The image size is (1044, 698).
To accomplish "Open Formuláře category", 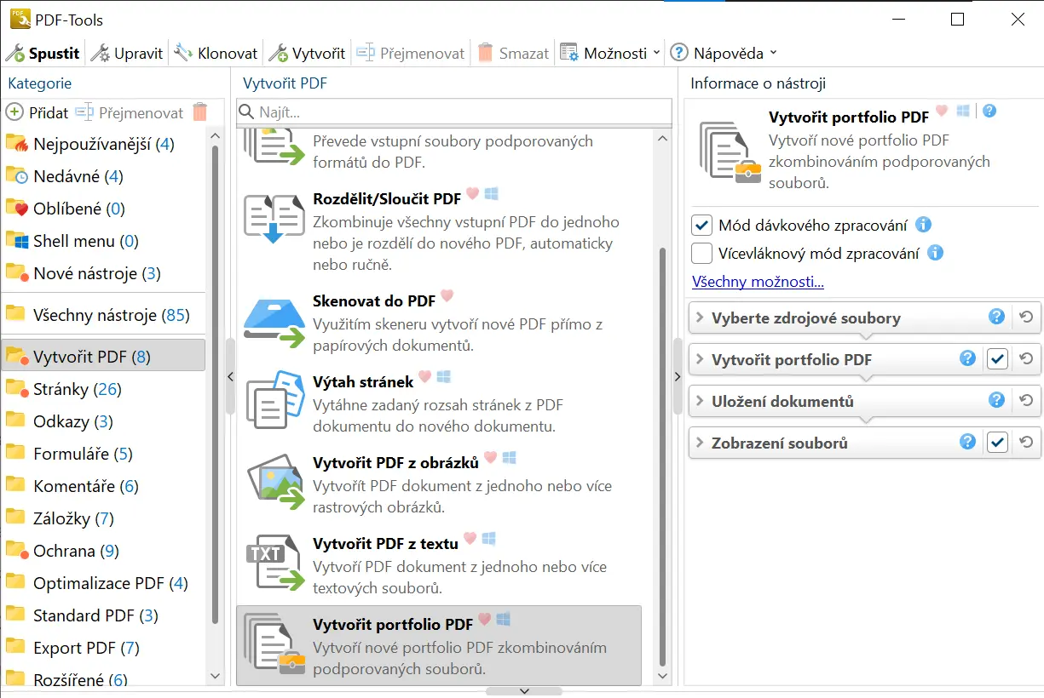I will pyautogui.click(x=104, y=454).
